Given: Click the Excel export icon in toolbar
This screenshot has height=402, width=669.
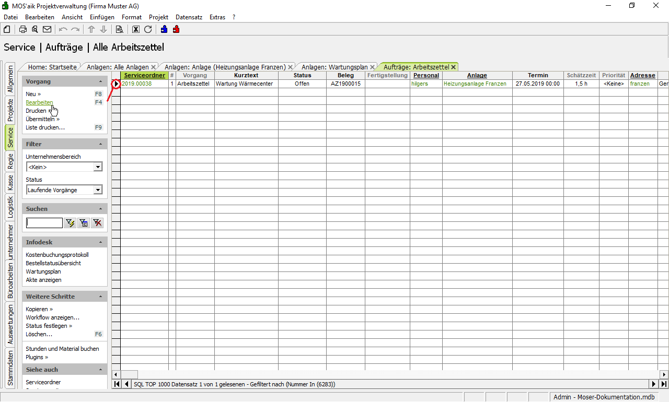Looking at the screenshot, I should point(136,29).
